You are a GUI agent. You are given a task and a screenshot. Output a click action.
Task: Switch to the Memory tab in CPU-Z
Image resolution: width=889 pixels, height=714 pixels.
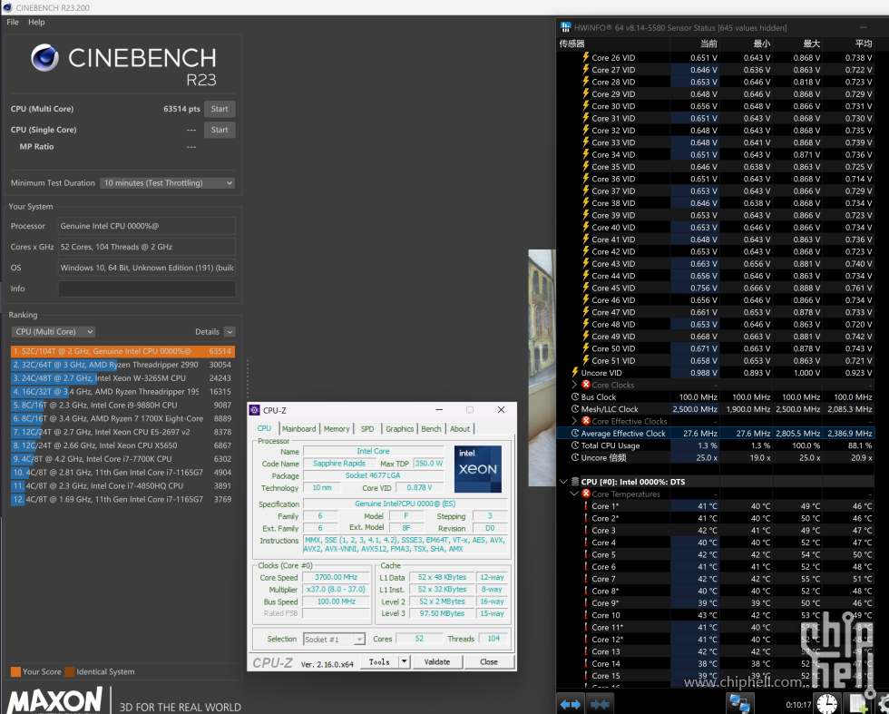tap(337, 429)
